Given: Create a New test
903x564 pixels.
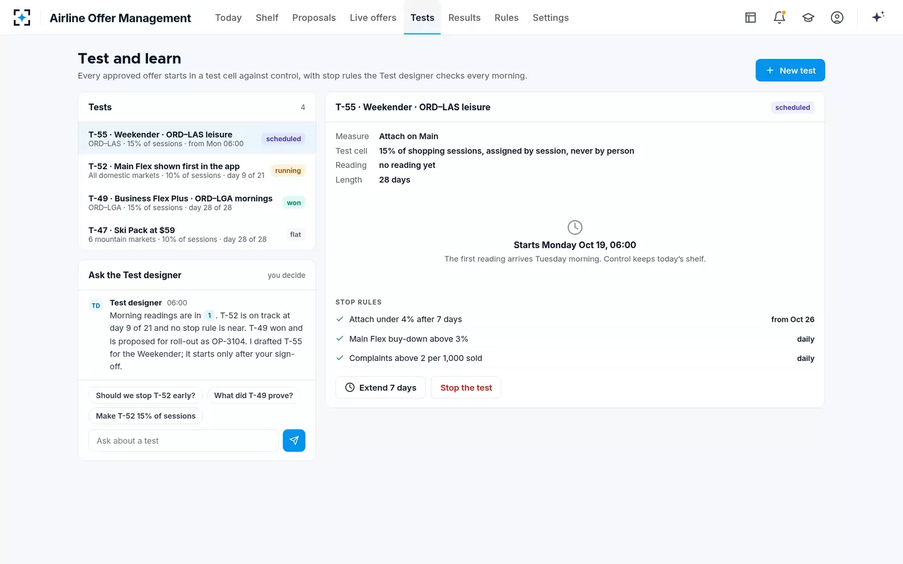Looking at the screenshot, I should click(790, 70).
